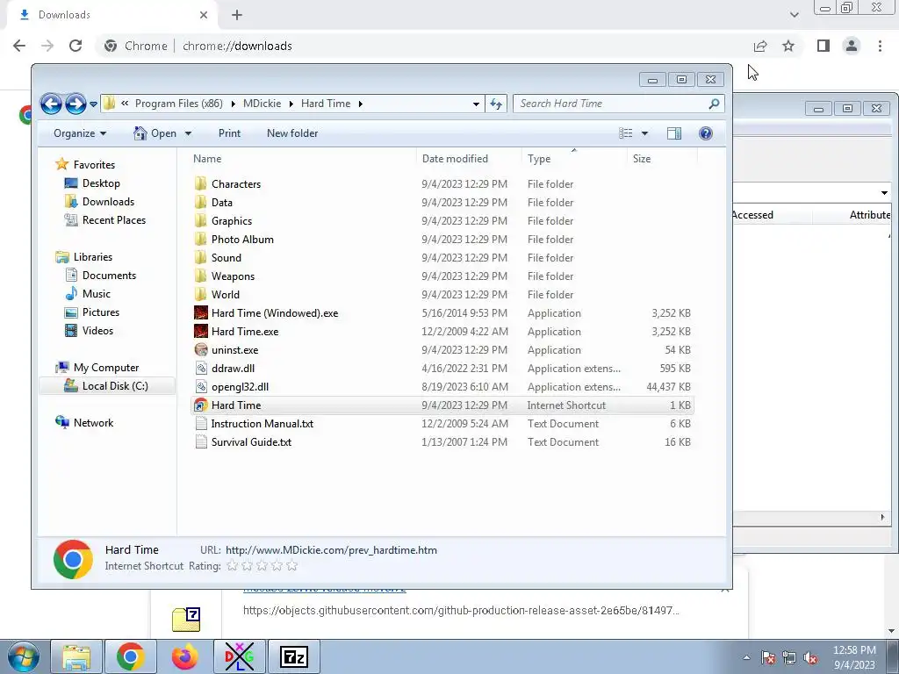The width and height of the screenshot is (899, 674).
Task: Change your view icon button
Action: coord(625,133)
